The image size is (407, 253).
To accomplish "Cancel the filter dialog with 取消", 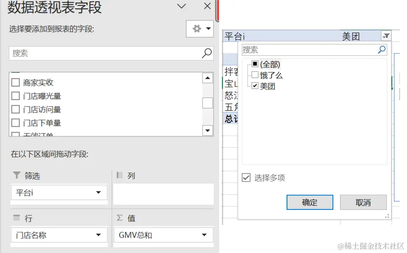I will 364,202.
